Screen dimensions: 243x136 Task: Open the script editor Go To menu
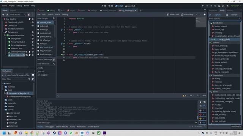58,14
